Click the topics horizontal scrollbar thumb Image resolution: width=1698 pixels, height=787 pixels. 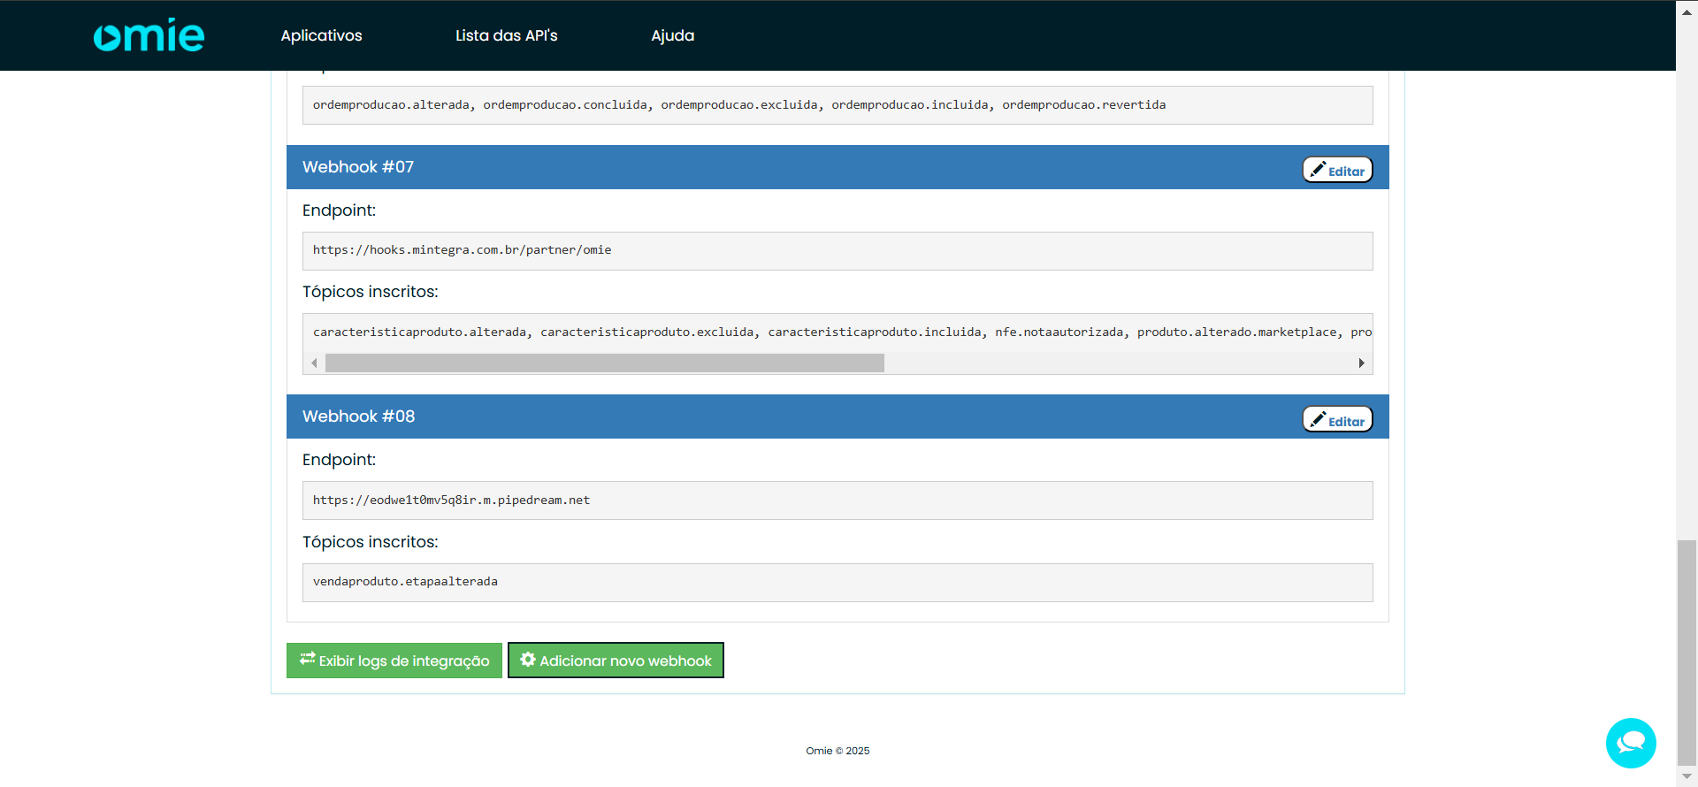605,363
